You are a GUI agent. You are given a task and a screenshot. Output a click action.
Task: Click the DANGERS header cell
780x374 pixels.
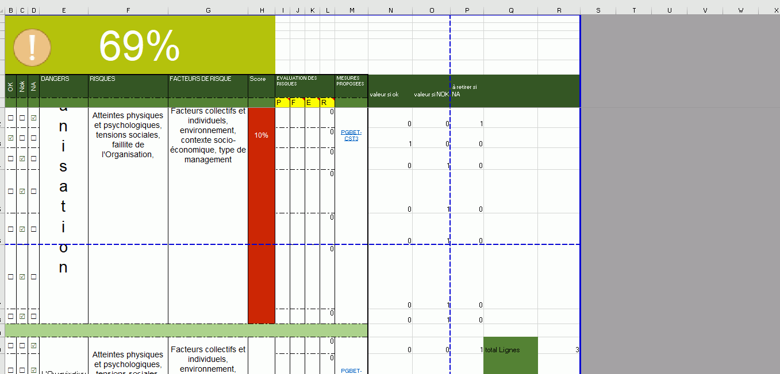point(63,80)
